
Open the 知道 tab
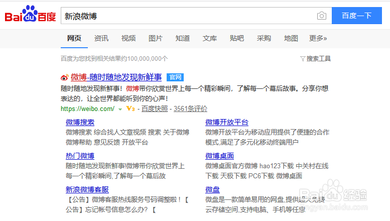click(x=183, y=38)
